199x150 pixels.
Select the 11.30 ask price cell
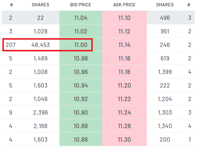pos(124,139)
